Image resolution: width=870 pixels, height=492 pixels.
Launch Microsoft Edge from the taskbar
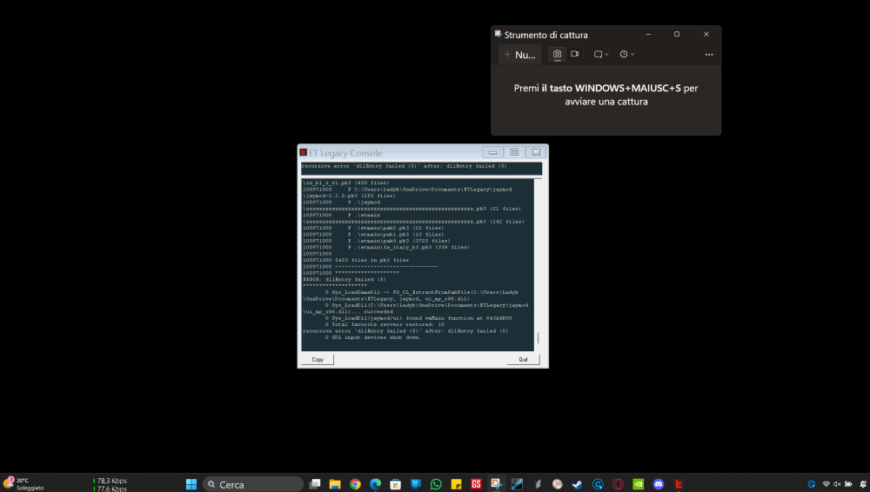376,484
